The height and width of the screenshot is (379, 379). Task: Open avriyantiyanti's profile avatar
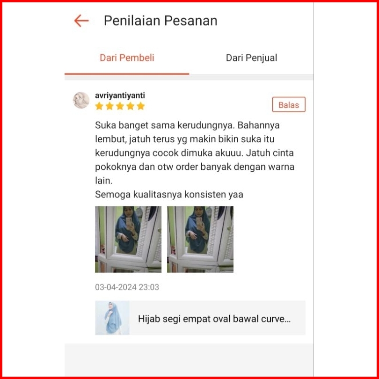81,100
